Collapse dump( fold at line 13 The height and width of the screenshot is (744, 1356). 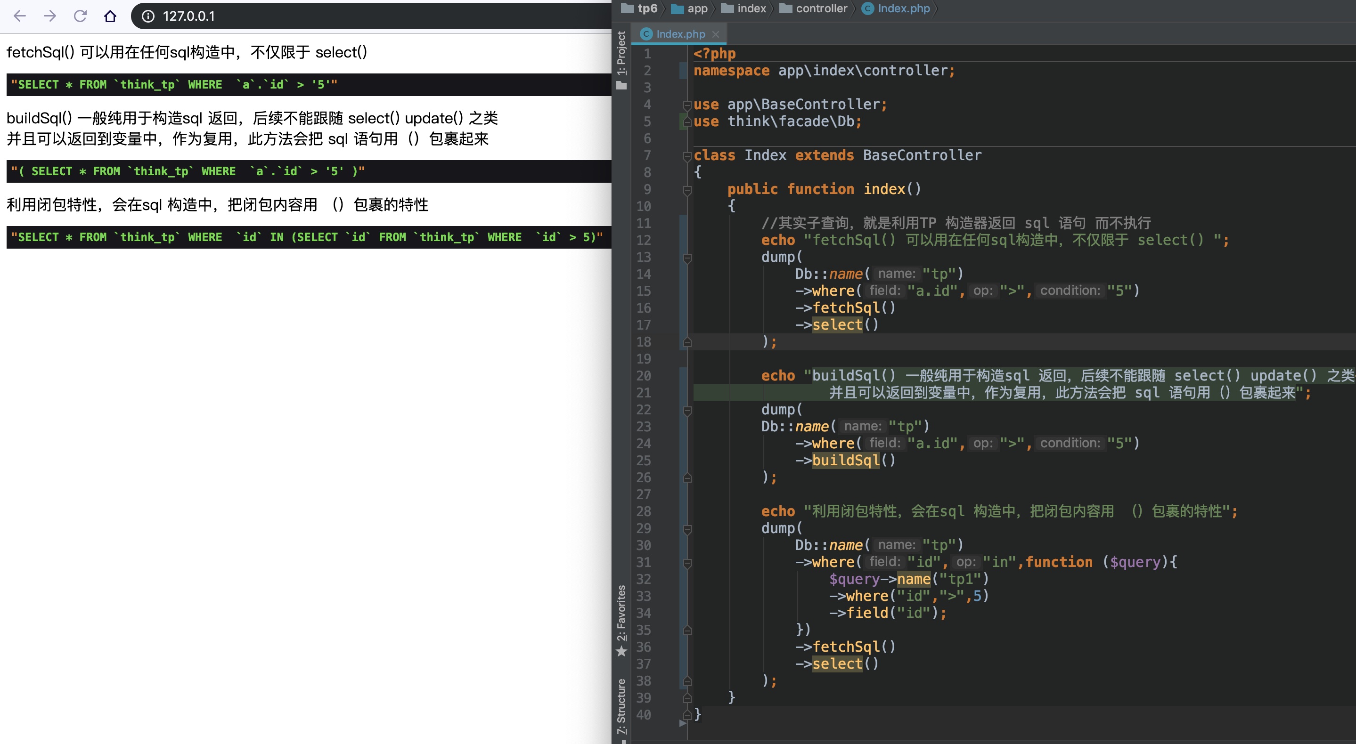pyautogui.click(x=687, y=258)
